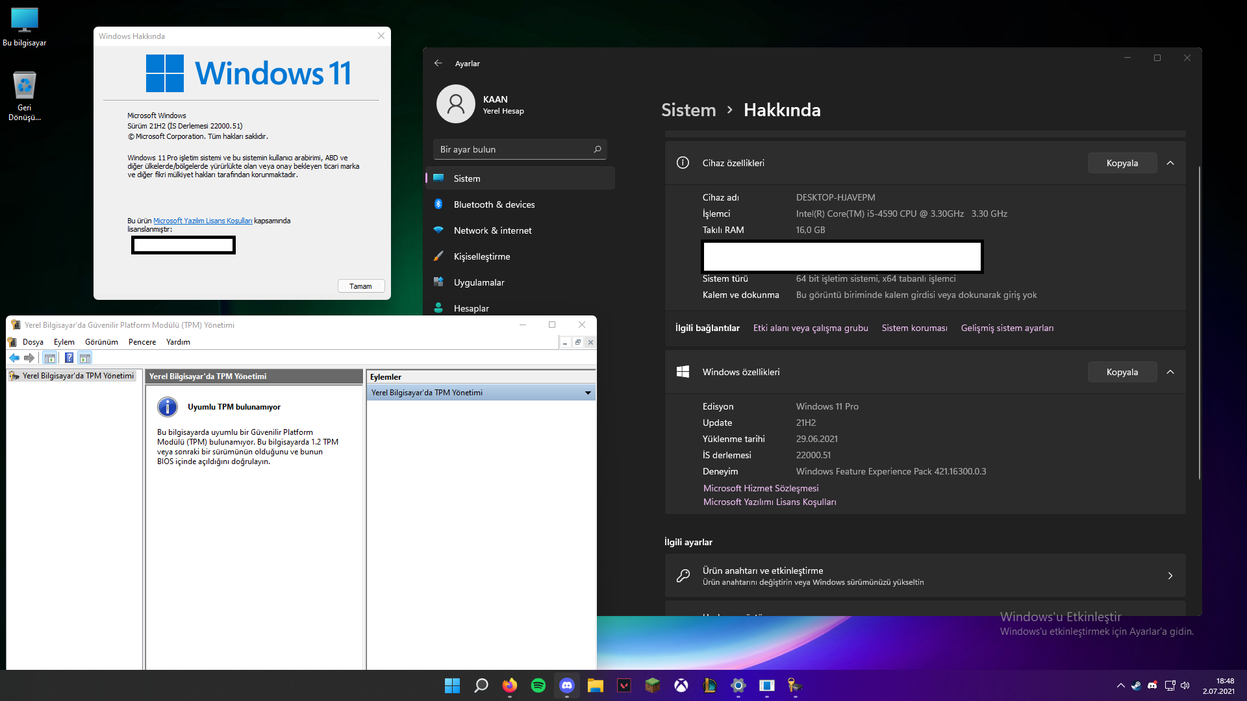
Task: Collapse the Cihaz özellikleri section
Action: [1170, 163]
